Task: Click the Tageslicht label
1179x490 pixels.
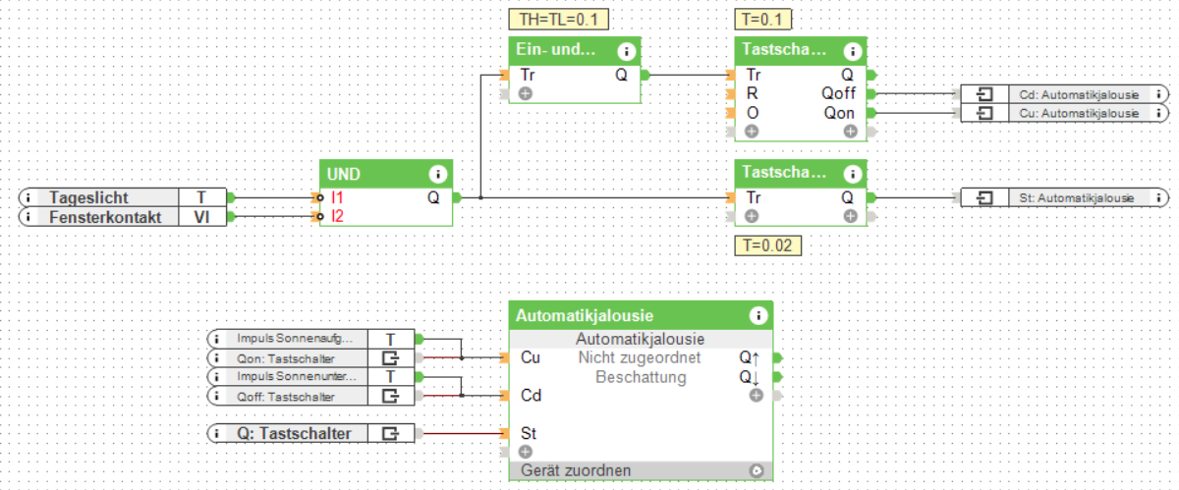Action: (x=89, y=197)
